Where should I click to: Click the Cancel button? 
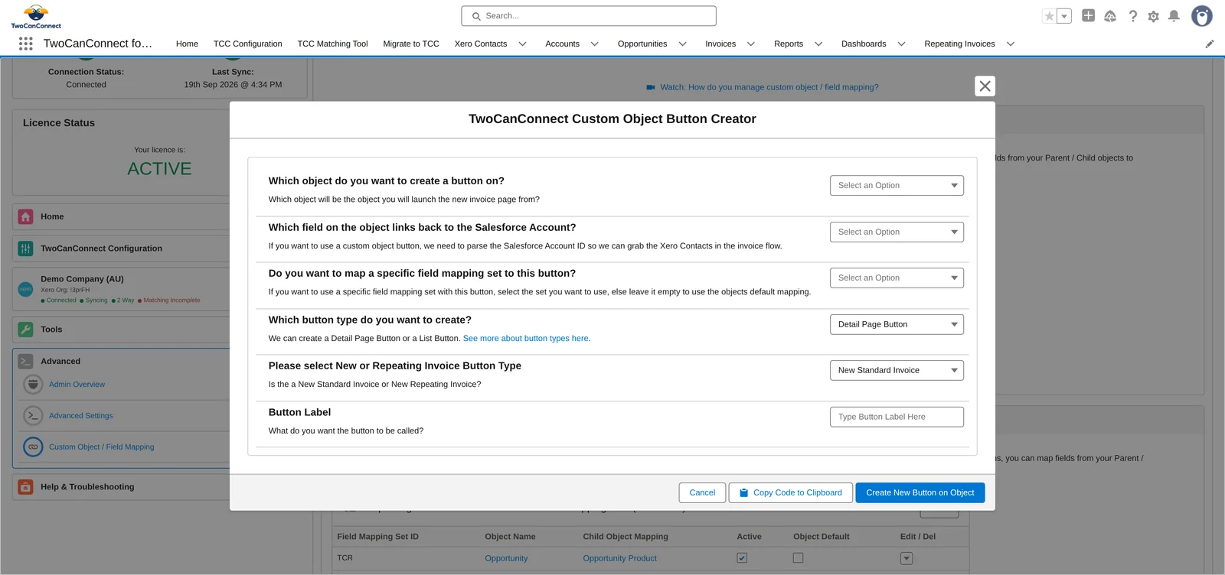(702, 493)
